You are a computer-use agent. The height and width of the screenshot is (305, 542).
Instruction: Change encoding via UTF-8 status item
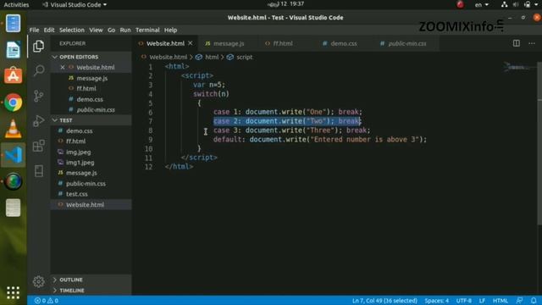(463, 301)
